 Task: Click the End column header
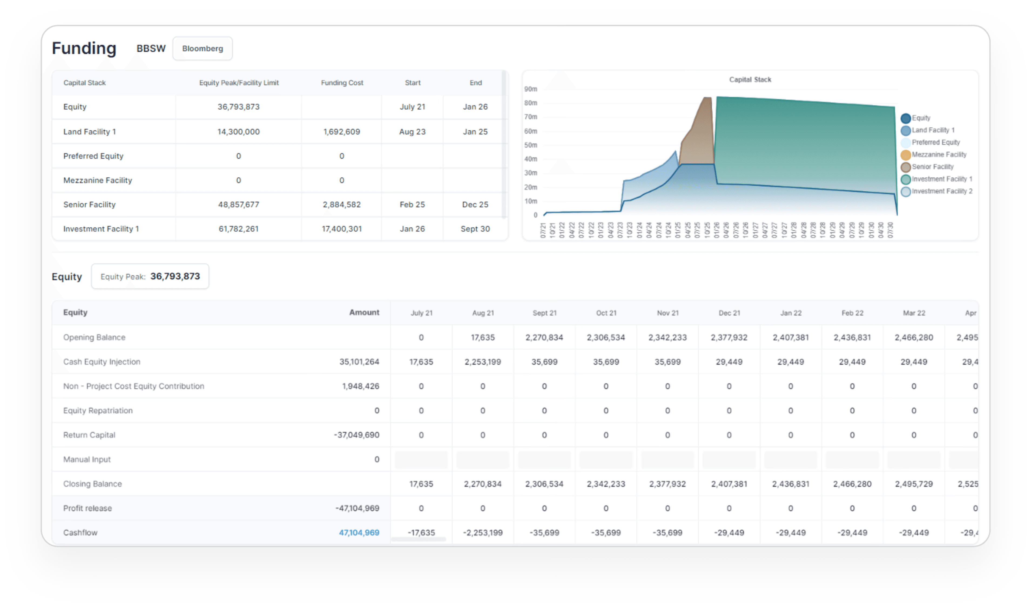click(x=476, y=83)
